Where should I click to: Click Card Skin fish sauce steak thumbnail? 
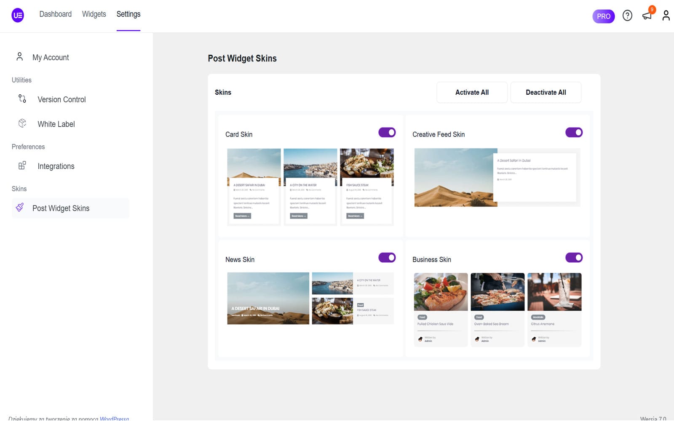click(366, 187)
